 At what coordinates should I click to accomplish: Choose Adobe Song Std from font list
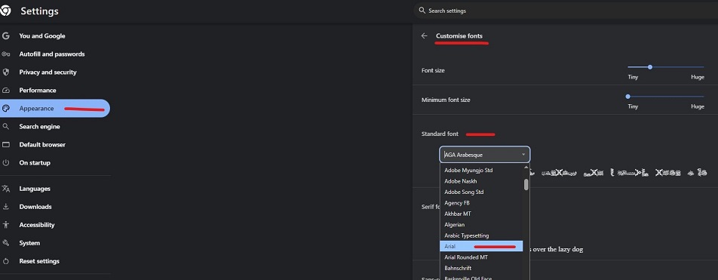482,192
